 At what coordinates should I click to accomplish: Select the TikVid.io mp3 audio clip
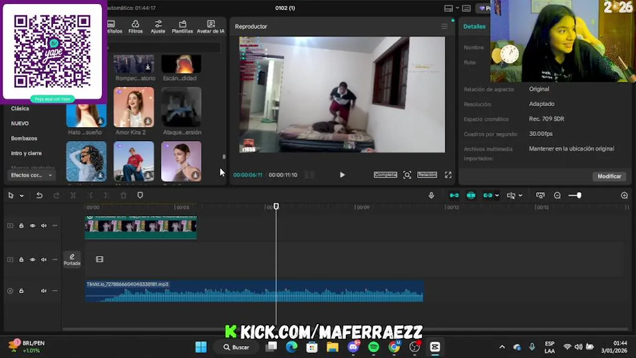click(254, 291)
